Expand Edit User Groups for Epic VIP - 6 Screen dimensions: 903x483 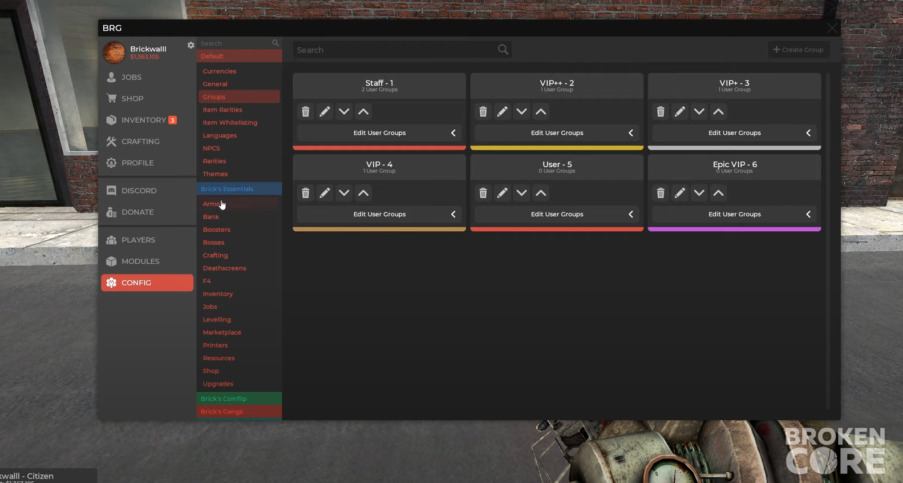(x=734, y=214)
